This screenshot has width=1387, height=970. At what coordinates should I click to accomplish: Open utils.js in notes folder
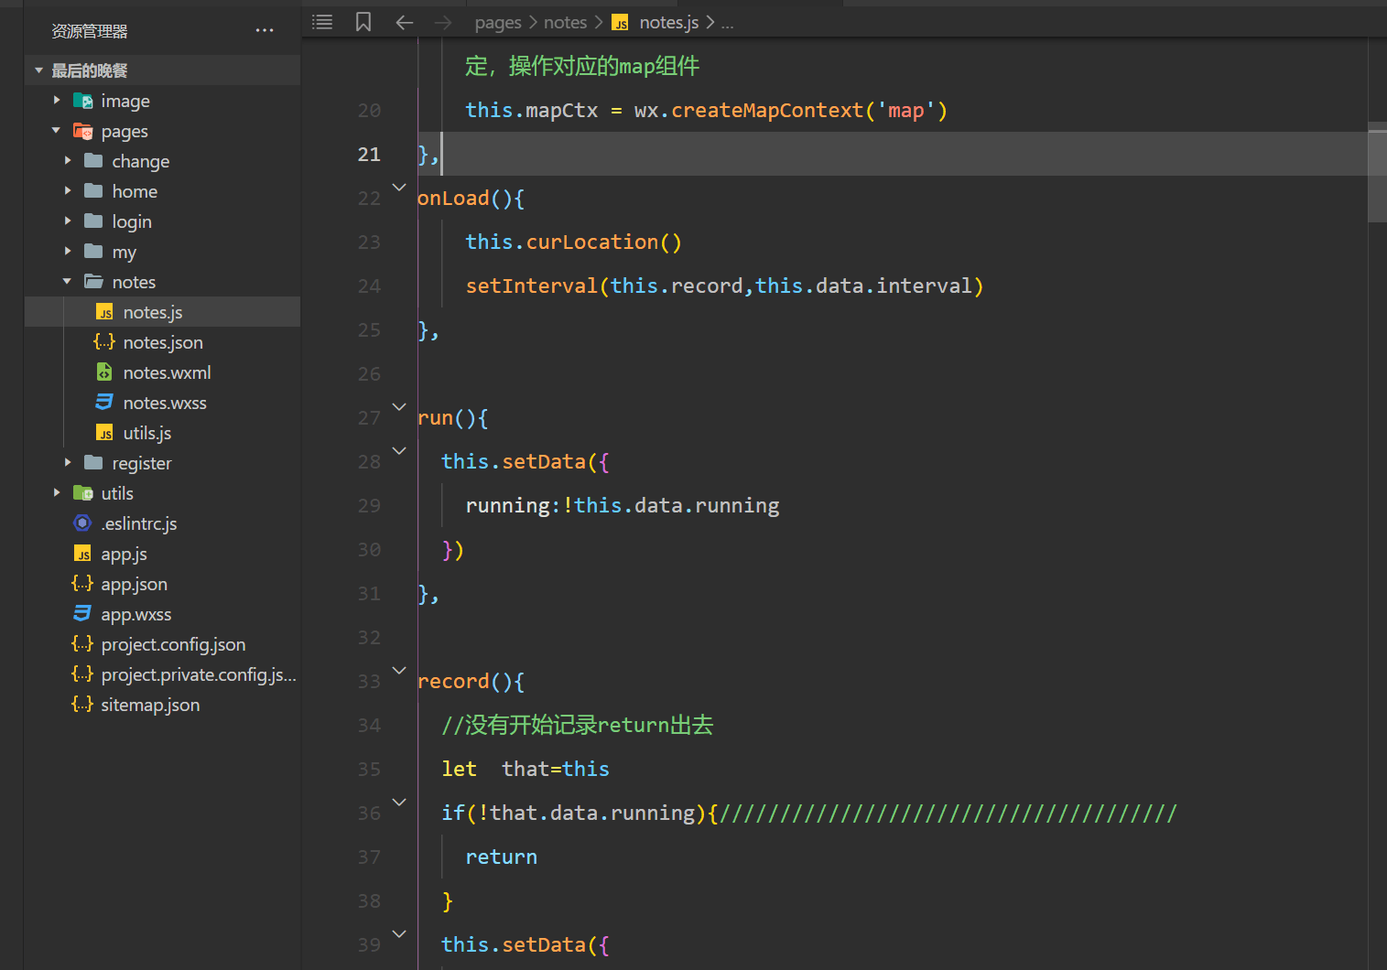pos(163,433)
